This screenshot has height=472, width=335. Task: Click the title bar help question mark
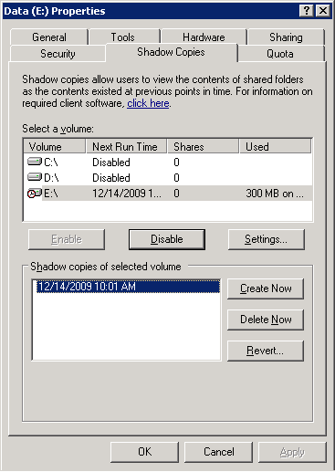point(307,11)
